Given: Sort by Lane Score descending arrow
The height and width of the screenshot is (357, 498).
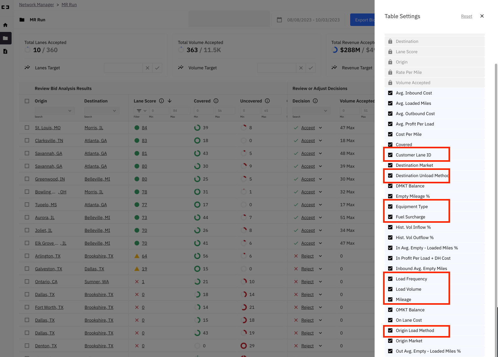Looking at the screenshot, I should [x=170, y=101].
